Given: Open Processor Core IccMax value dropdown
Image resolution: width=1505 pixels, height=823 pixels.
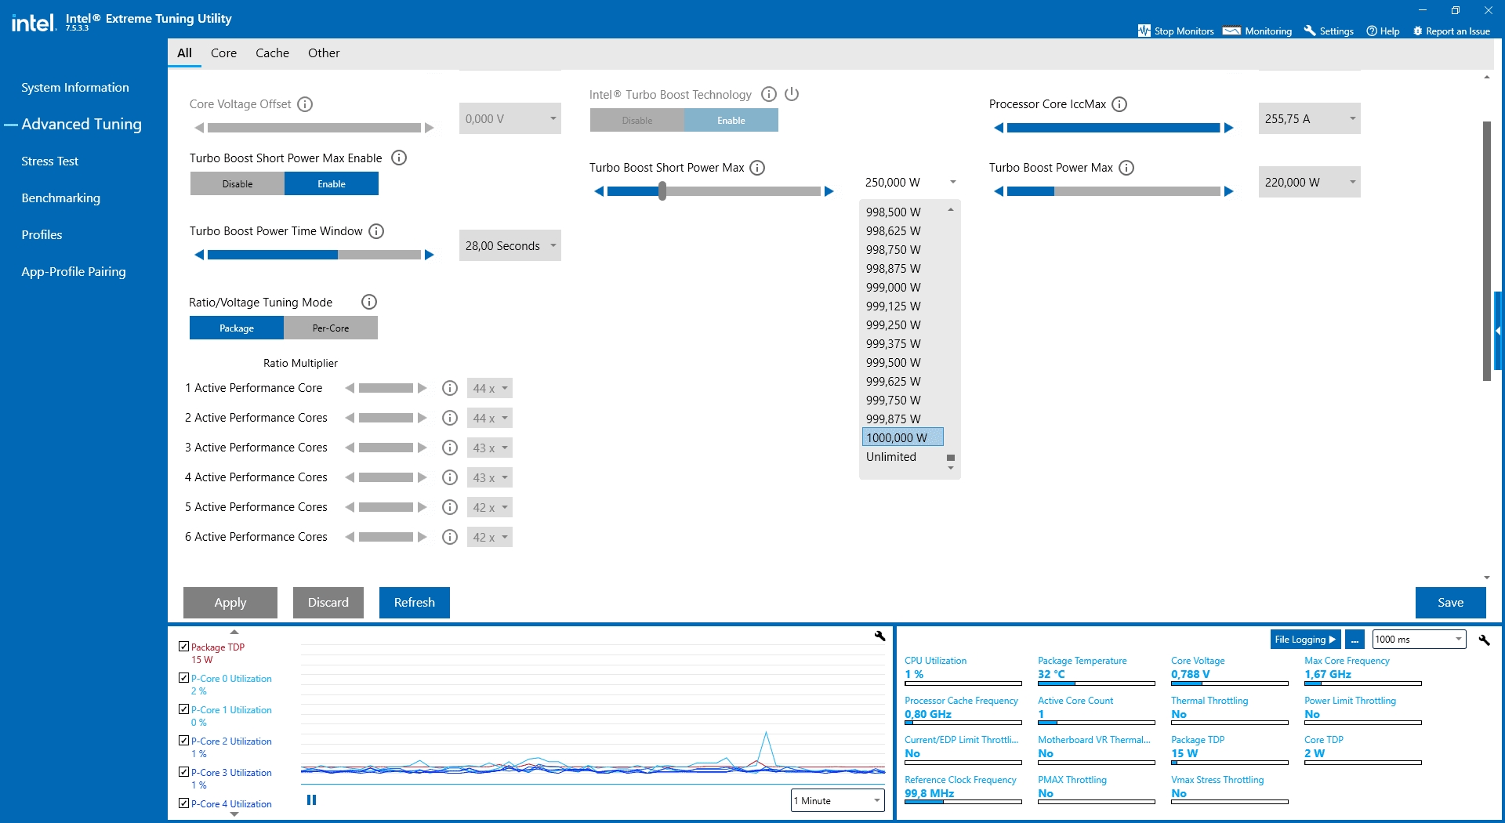Looking at the screenshot, I should point(1310,118).
